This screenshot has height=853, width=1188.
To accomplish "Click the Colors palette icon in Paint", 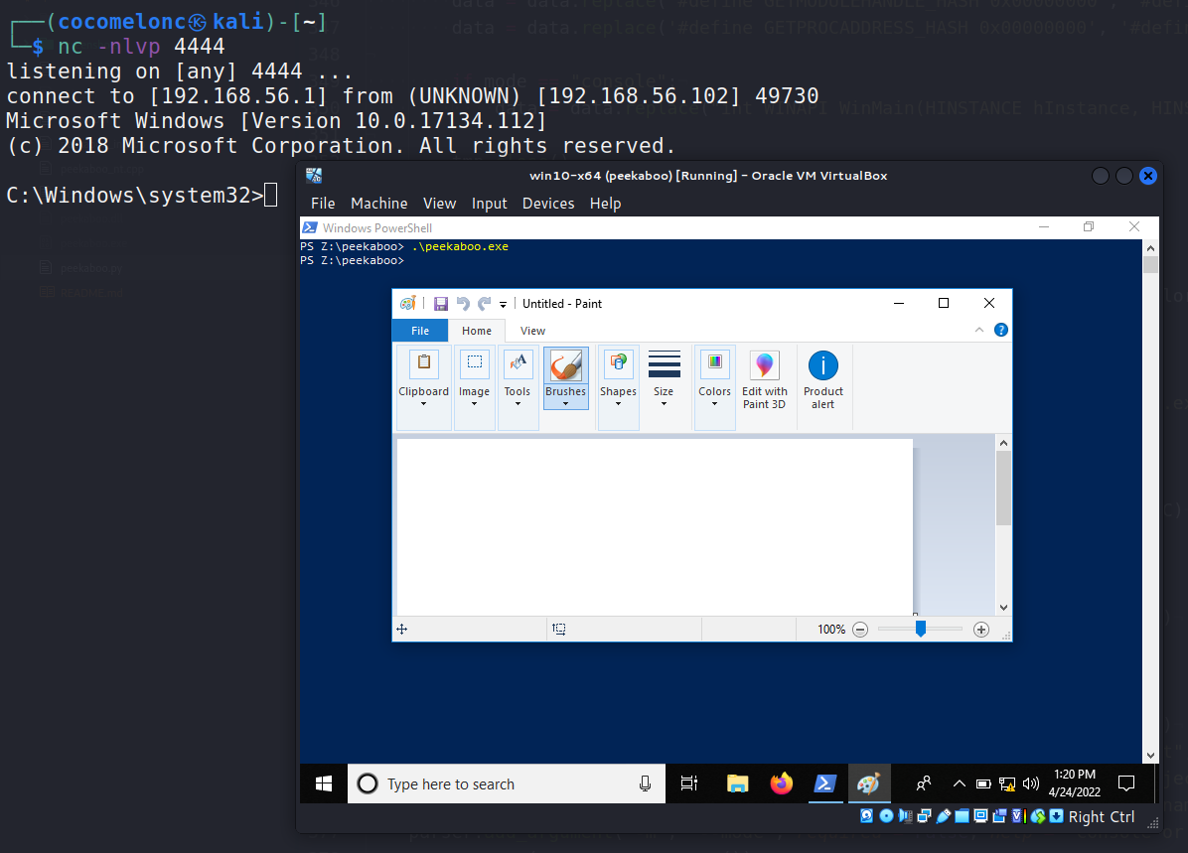I will point(714,364).
